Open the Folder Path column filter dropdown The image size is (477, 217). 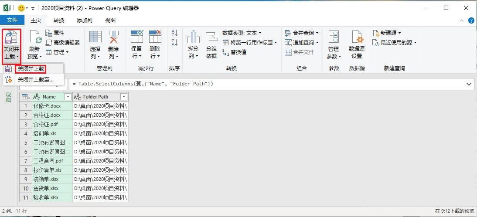pyautogui.click(x=123, y=97)
